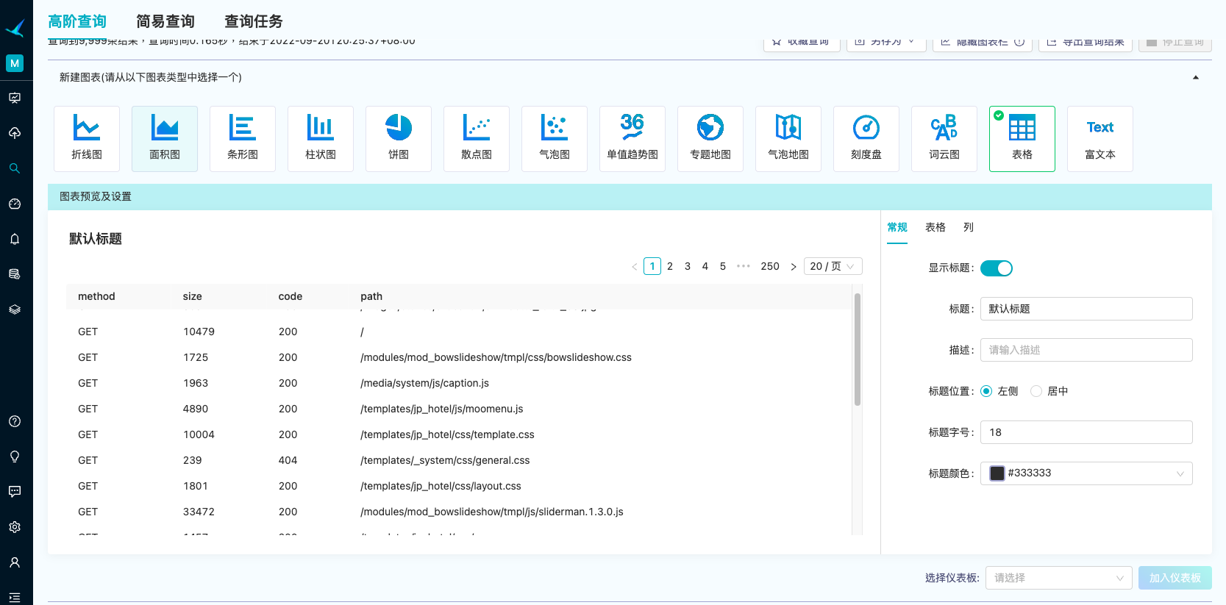The image size is (1226, 605).
Task: Pick the 饼图 pie chart type
Action: coord(399,139)
